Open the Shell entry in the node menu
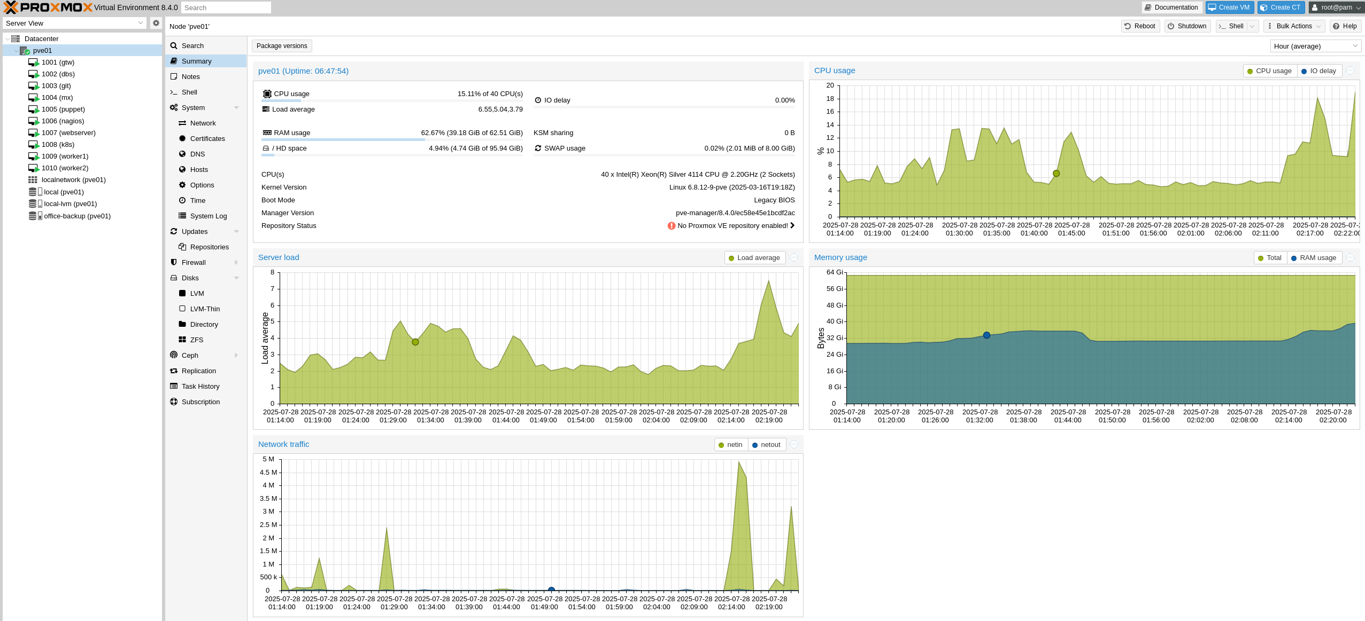Screen dimensions: 1365x621 click(x=206, y=92)
